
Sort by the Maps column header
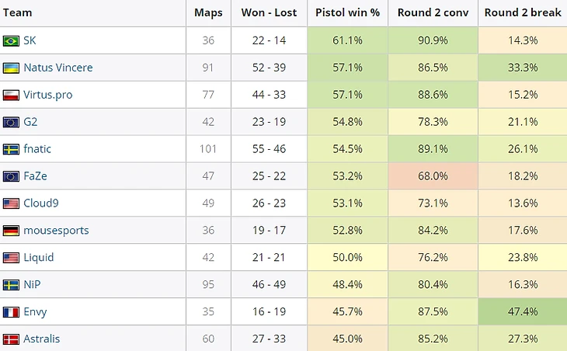click(208, 12)
